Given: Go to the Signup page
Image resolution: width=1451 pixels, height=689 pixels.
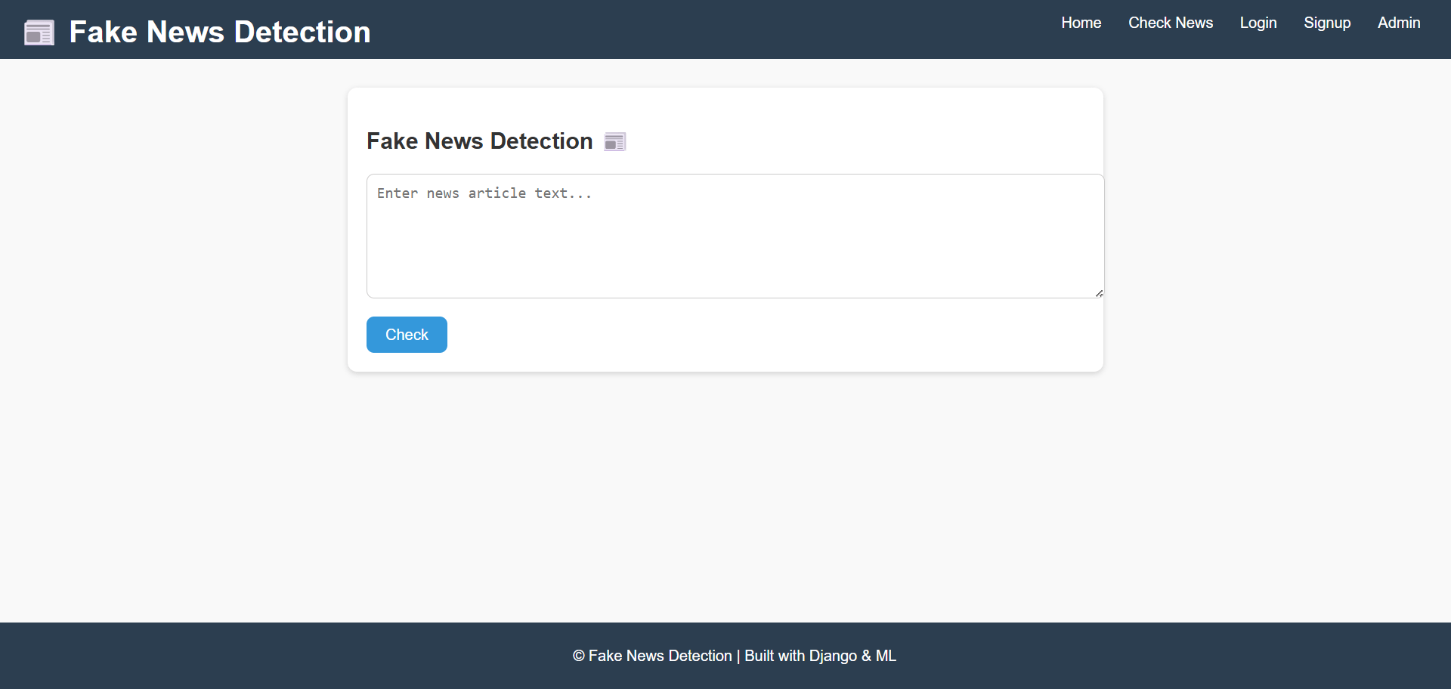Looking at the screenshot, I should click(x=1327, y=23).
